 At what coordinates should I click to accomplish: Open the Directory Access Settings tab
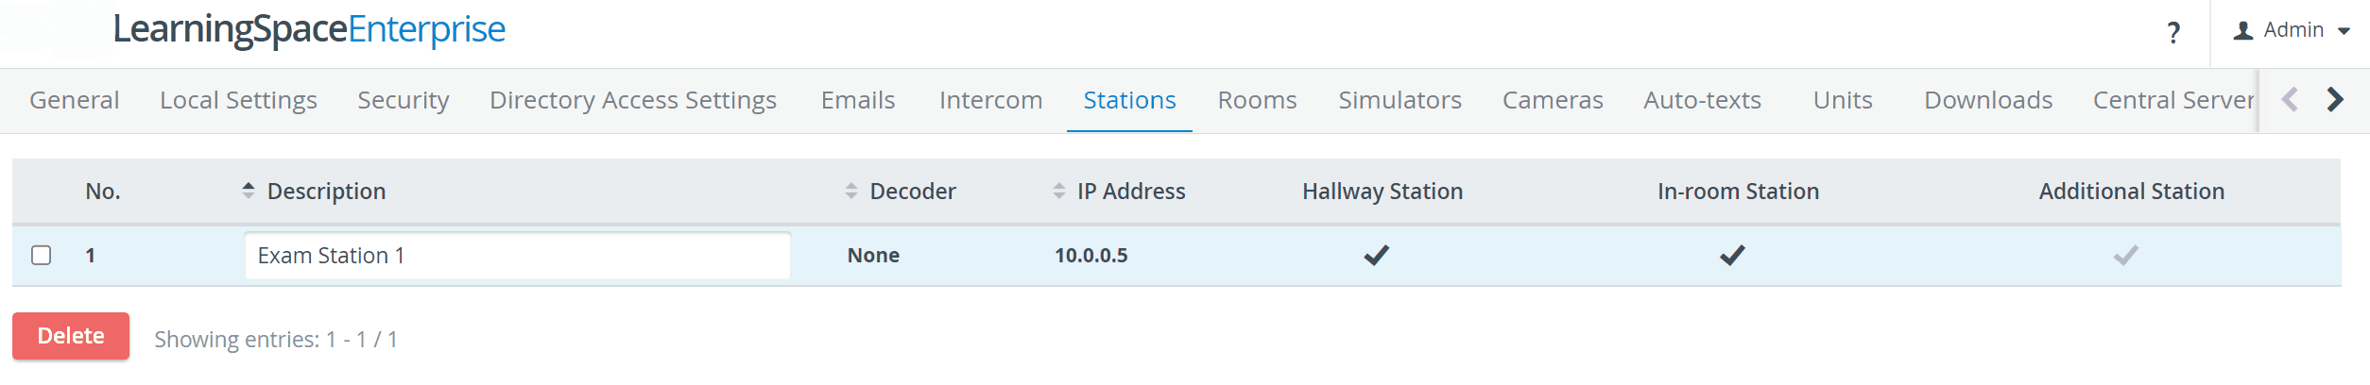tap(632, 100)
